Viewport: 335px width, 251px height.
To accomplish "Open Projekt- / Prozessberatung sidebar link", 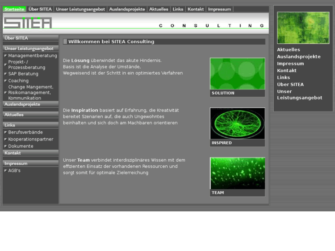I will [x=27, y=65].
